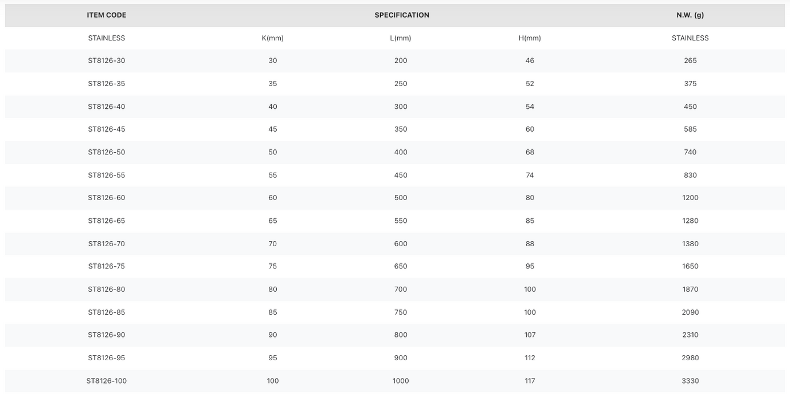Click net weight value 3330
The width and height of the screenshot is (790, 399).
pyautogui.click(x=690, y=381)
